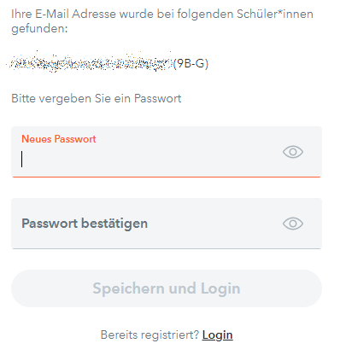
Task: Click the orange underline of the active field
Action: 167,177
